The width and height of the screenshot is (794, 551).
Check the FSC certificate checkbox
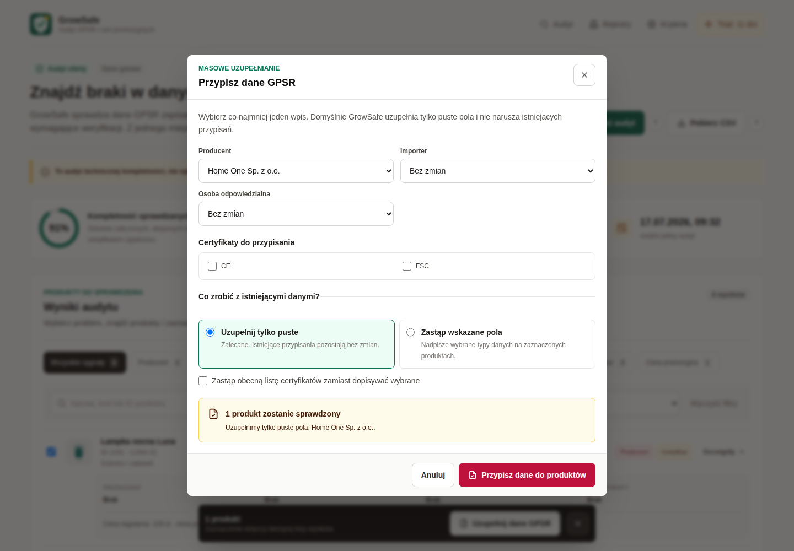[407, 266]
